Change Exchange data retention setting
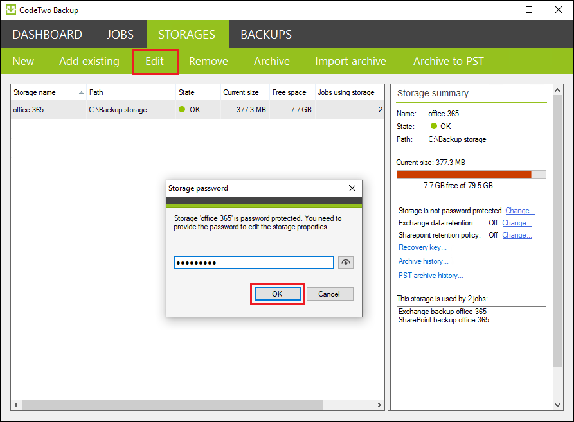The image size is (574, 422). (517, 223)
